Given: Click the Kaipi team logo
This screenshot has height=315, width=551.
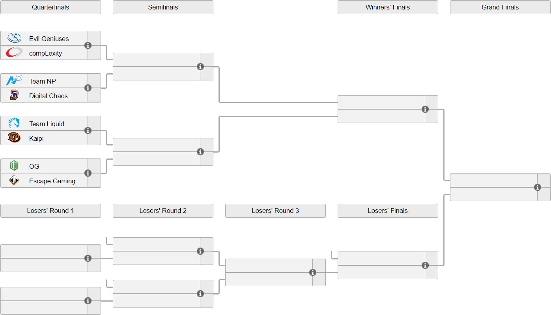Looking at the screenshot, I should point(14,138).
